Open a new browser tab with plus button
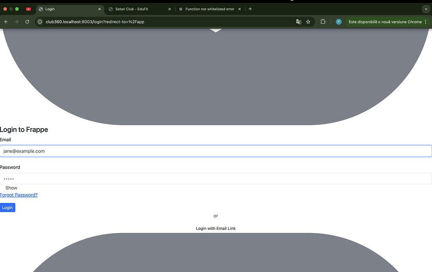The image size is (432, 272). tap(250, 8)
